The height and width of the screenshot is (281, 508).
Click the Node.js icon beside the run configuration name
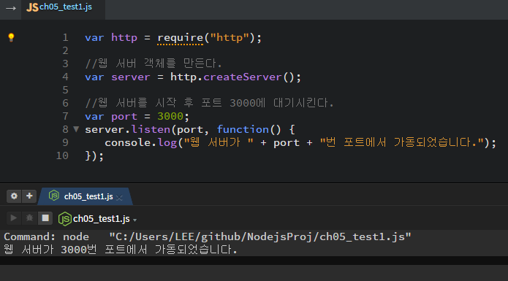pyautogui.click(x=65, y=219)
